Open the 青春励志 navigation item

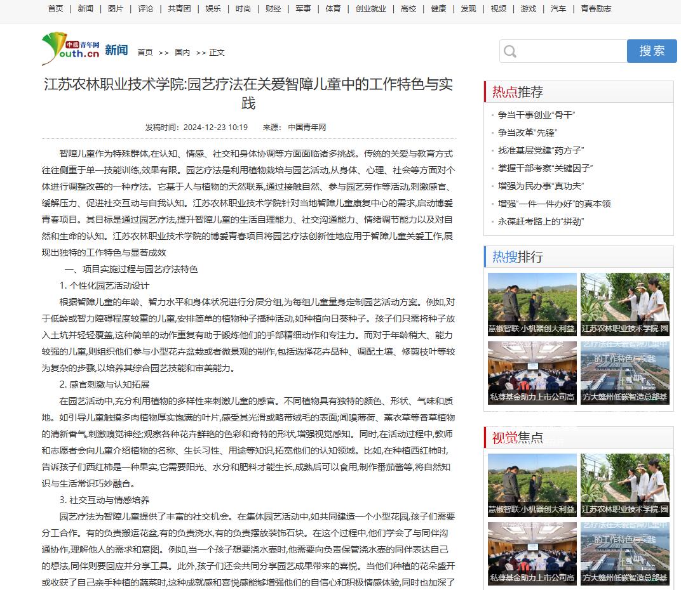[596, 9]
